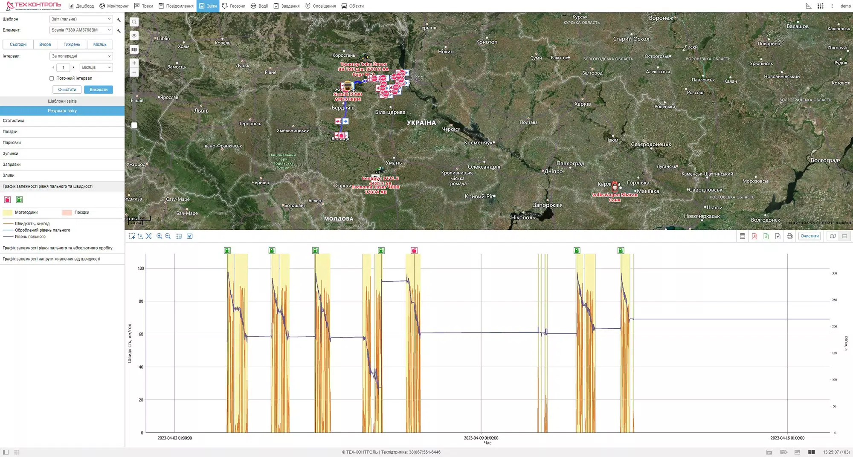The width and height of the screenshot is (853, 457).
Task: Open the Повідомлення menu
Action: click(176, 6)
